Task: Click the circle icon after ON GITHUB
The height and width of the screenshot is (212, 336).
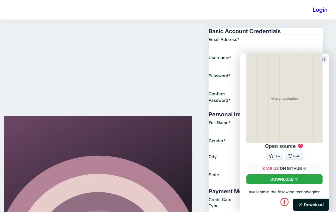Action: (x=305, y=168)
